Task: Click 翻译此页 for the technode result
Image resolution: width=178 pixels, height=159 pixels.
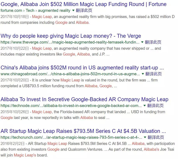Action: click(155, 105)
